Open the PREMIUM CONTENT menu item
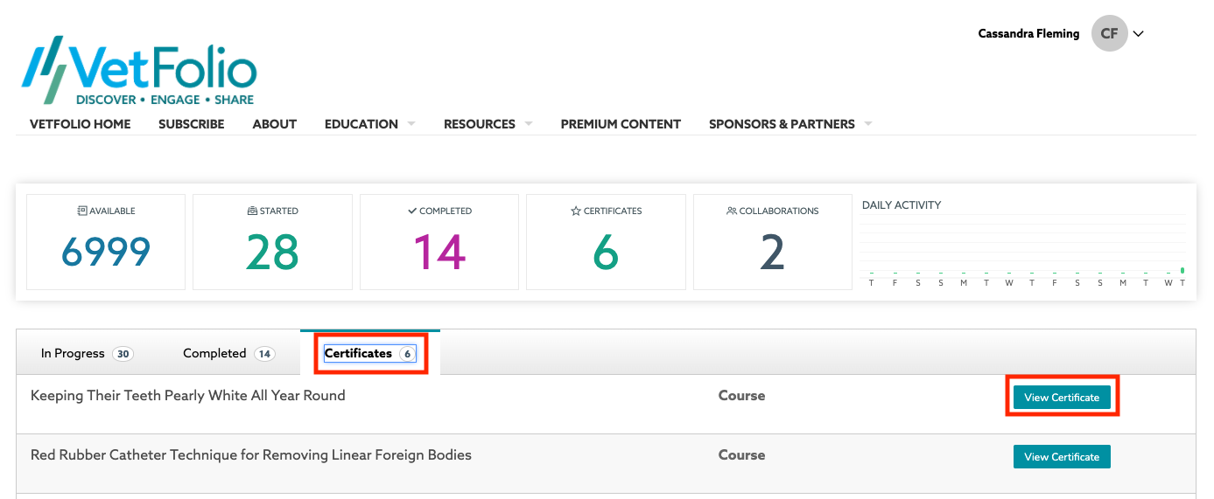1214x499 pixels. [621, 124]
